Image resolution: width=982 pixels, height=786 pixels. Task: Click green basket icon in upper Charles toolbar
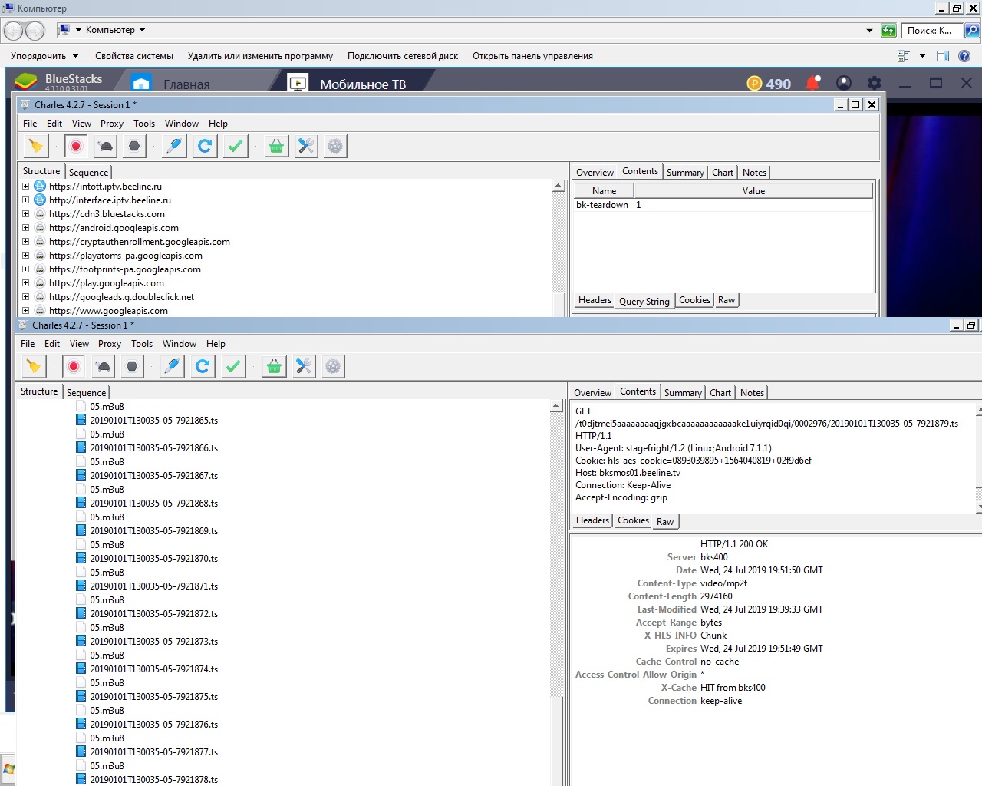click(276, 146)
